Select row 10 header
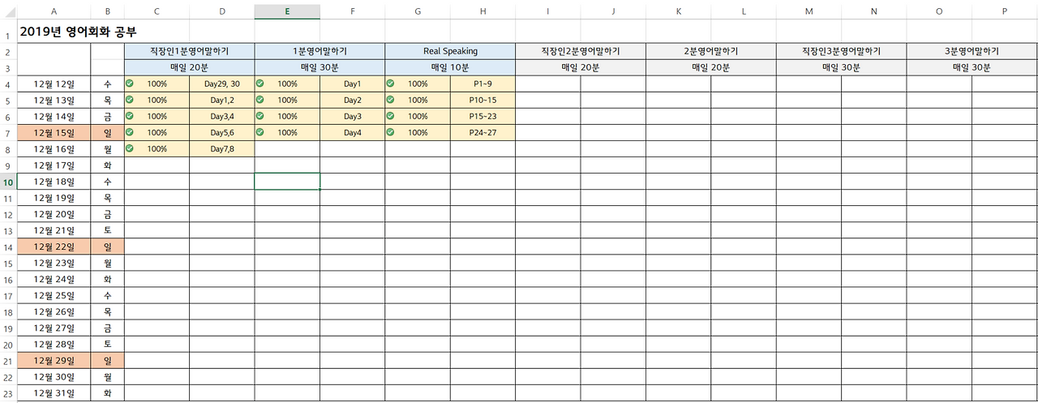The width and height of the screenshot is (1038, 403). (x=8, y=182)
